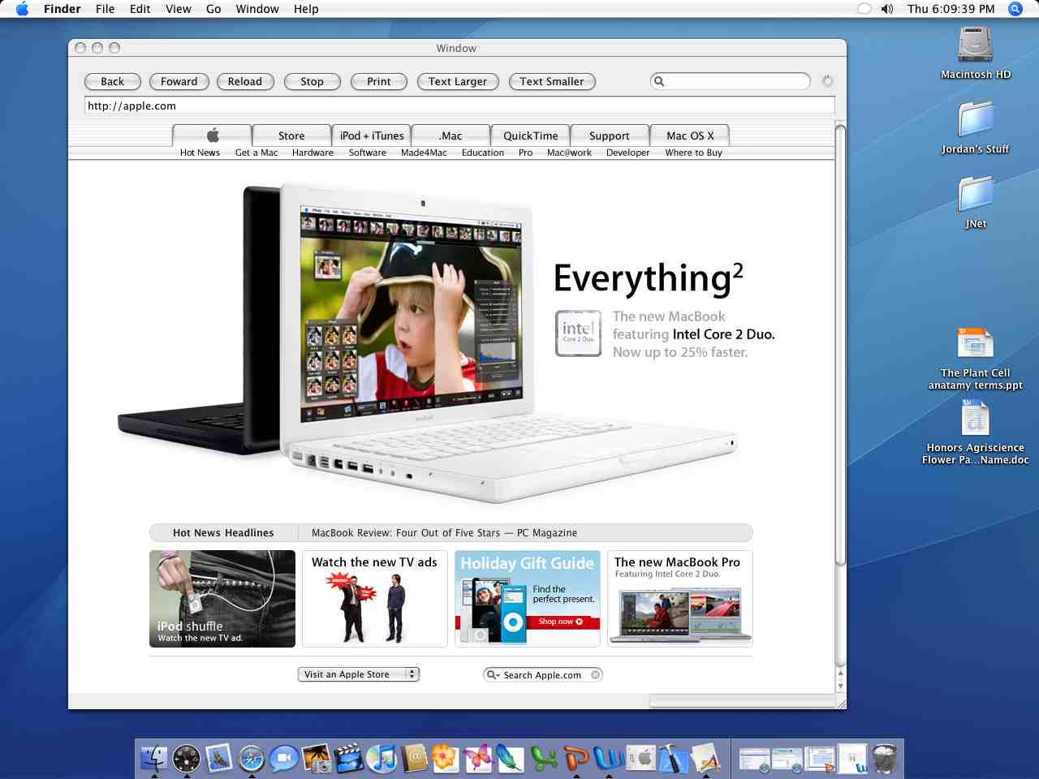The height and width of the screenshot is (779, 1039).
Task: Open Hot News sub-navigation link
Action: point(200,153)
